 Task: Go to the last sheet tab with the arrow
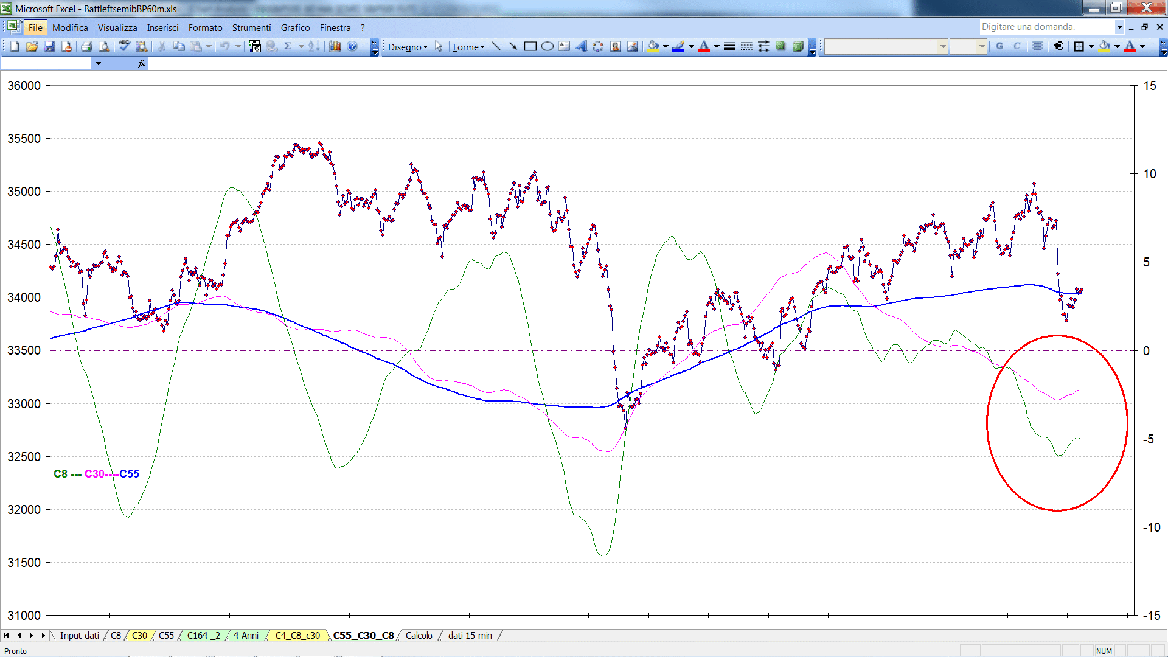[43, 635]
